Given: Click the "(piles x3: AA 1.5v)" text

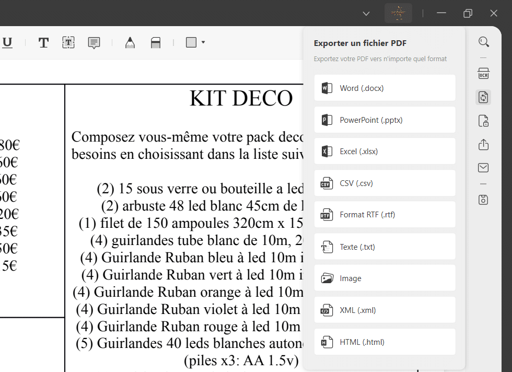Looking at the screenshot, I should pos(241,361).
